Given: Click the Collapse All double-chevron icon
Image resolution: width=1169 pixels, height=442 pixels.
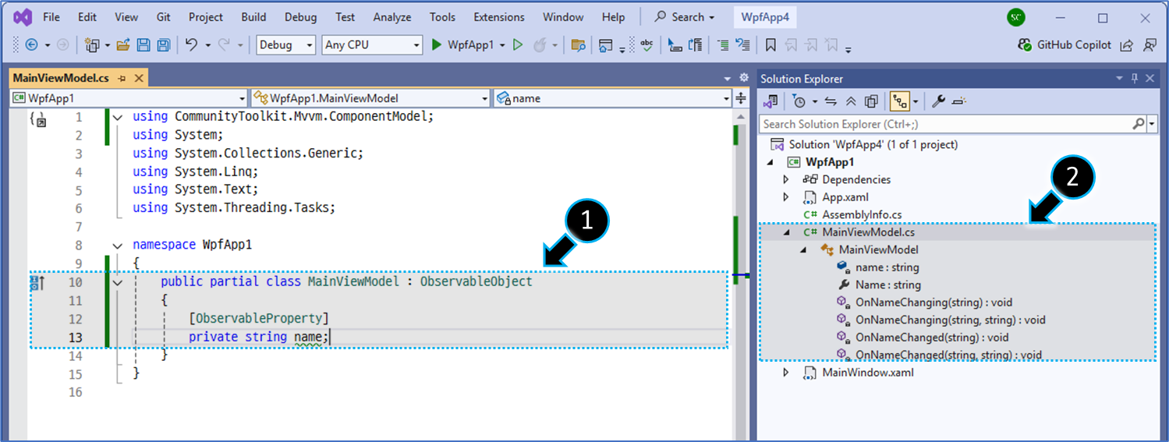Looking at the screenshot, I should (851, 101).
